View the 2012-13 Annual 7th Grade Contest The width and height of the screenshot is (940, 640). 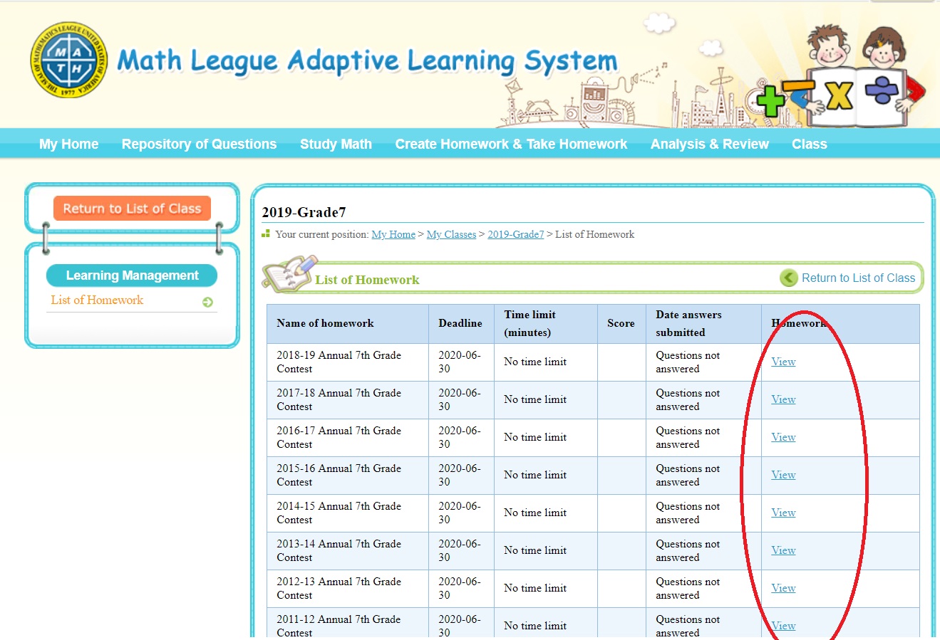[x=783, y=588]
